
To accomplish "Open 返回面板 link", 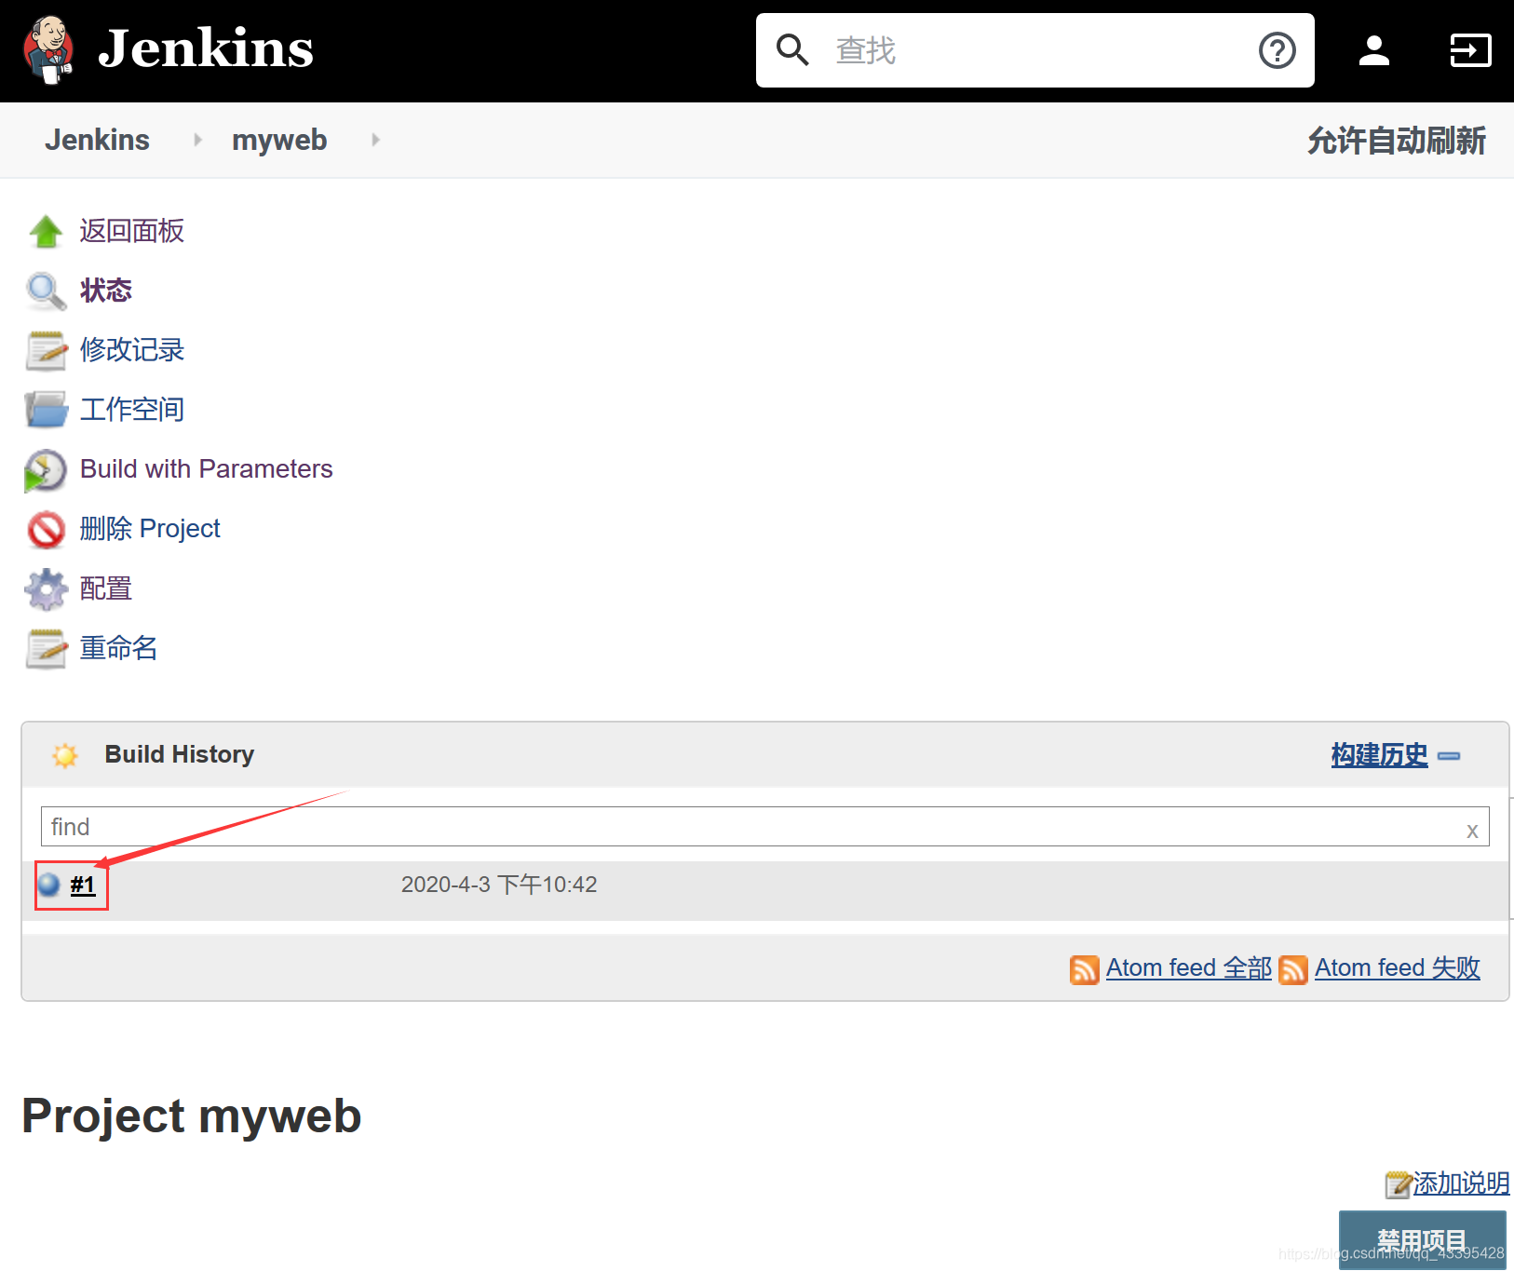I will [132, 231].
